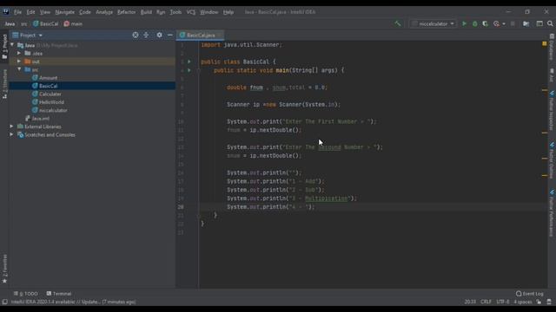
Task: Open the Database side tool window
Action: [552, 47]
